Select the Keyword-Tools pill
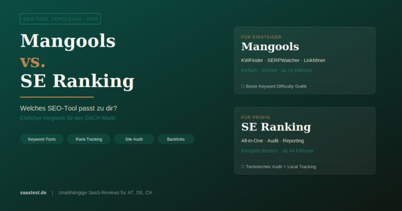Screen dimensions: 402x211 click(x=42, y=139)
